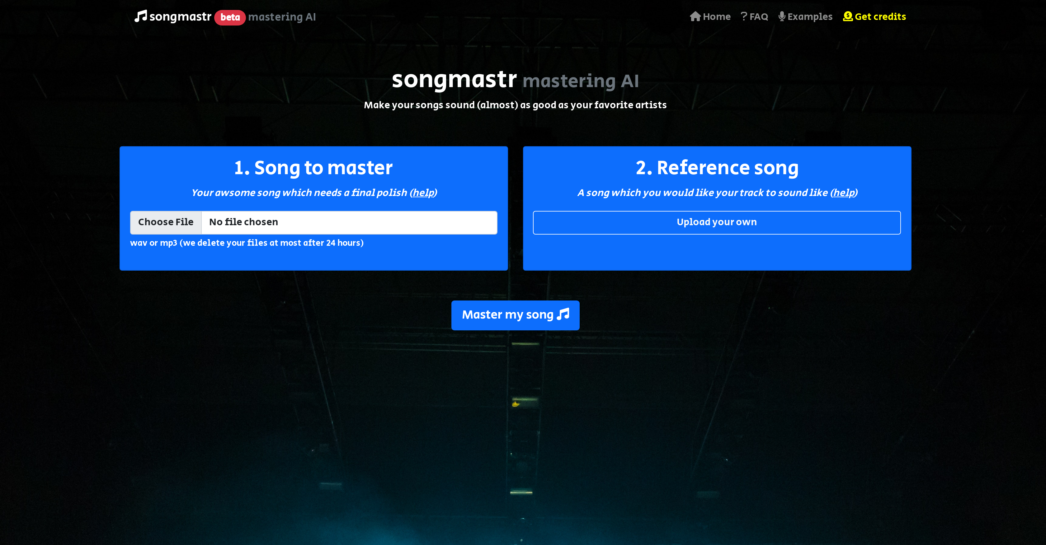Click the songmastr music note logo icon
The width and height of the screenshot is (1046, 545).
tap(141, 16)
